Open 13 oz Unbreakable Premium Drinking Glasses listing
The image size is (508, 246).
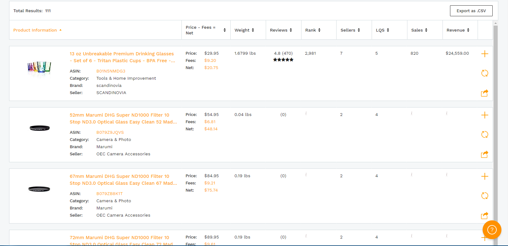(x=122, y=57)
